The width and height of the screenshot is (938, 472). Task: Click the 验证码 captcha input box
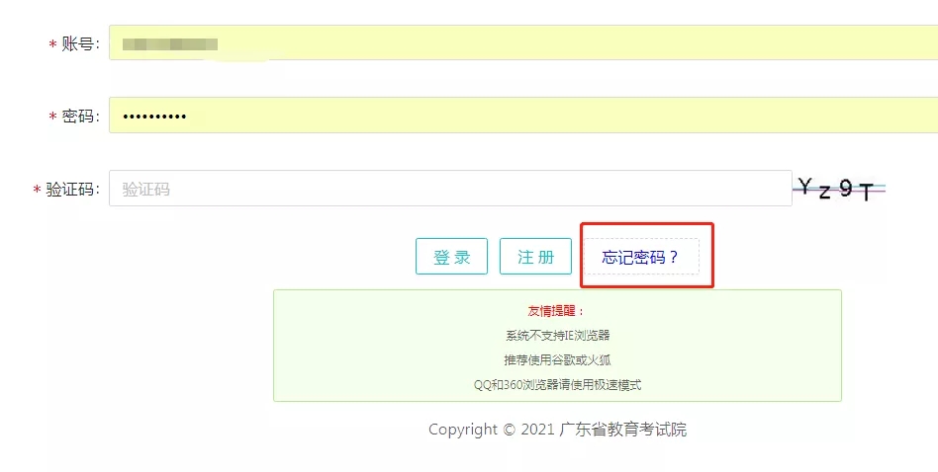coord(450,188)
